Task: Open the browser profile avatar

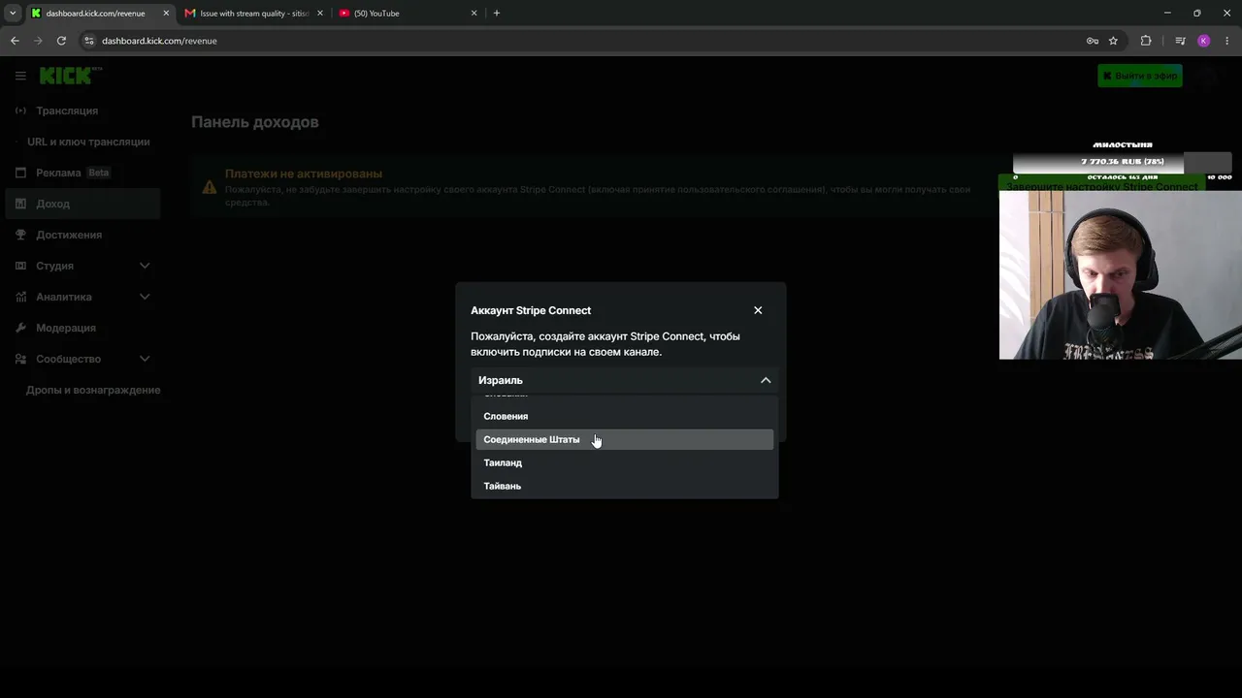Action: point(1204,41)
